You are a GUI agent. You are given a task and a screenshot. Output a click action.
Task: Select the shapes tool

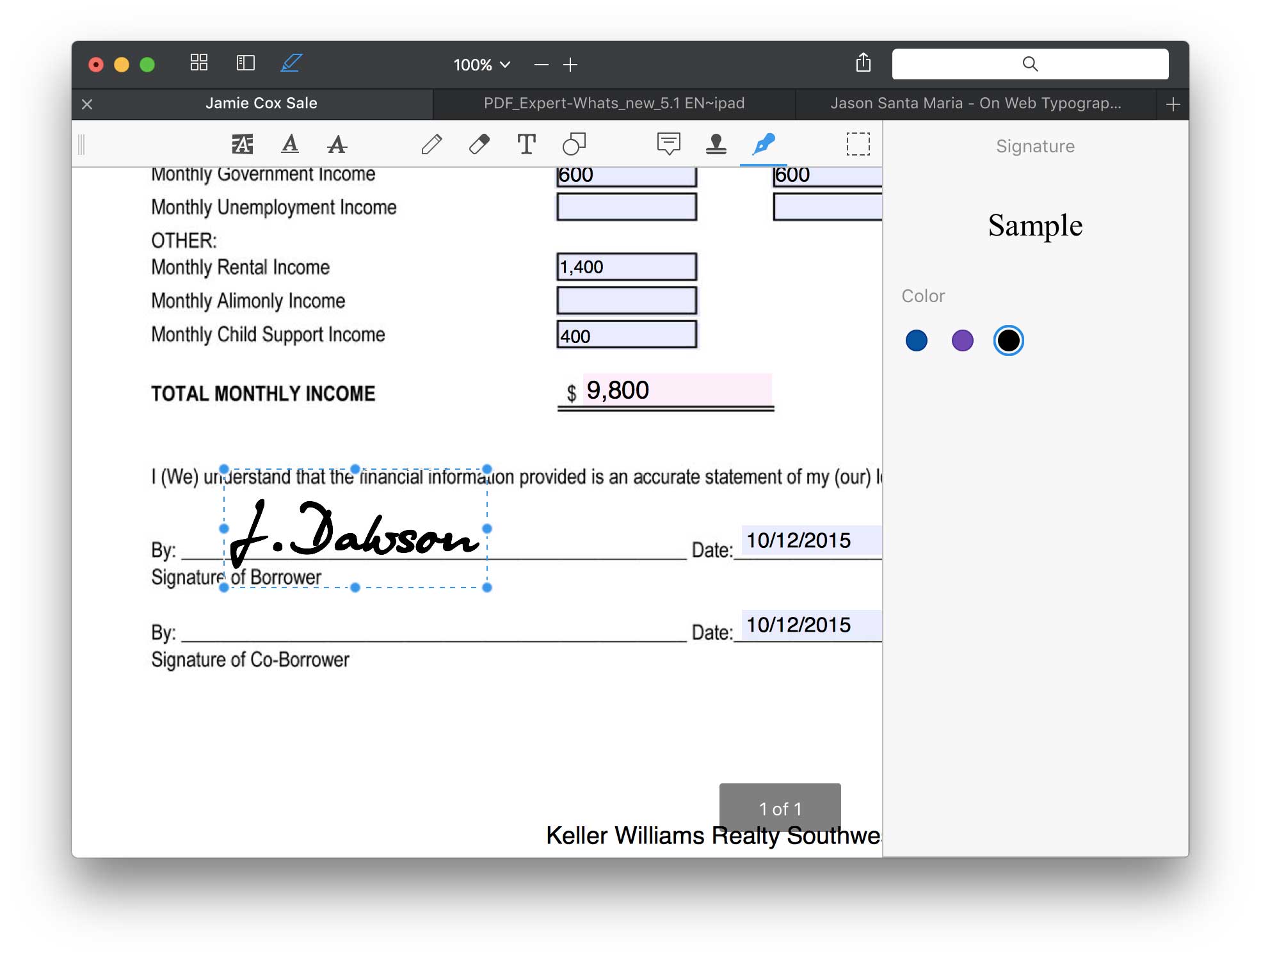point(574,144)
